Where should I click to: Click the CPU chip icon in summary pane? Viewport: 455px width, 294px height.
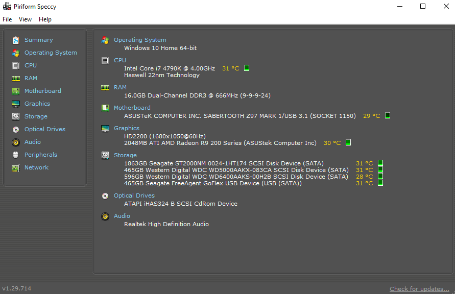105,61
